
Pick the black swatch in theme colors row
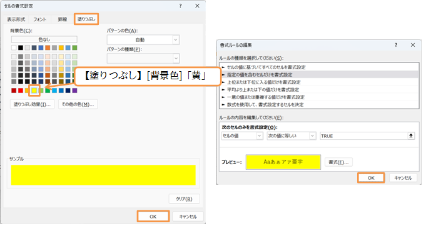point(21,47)
